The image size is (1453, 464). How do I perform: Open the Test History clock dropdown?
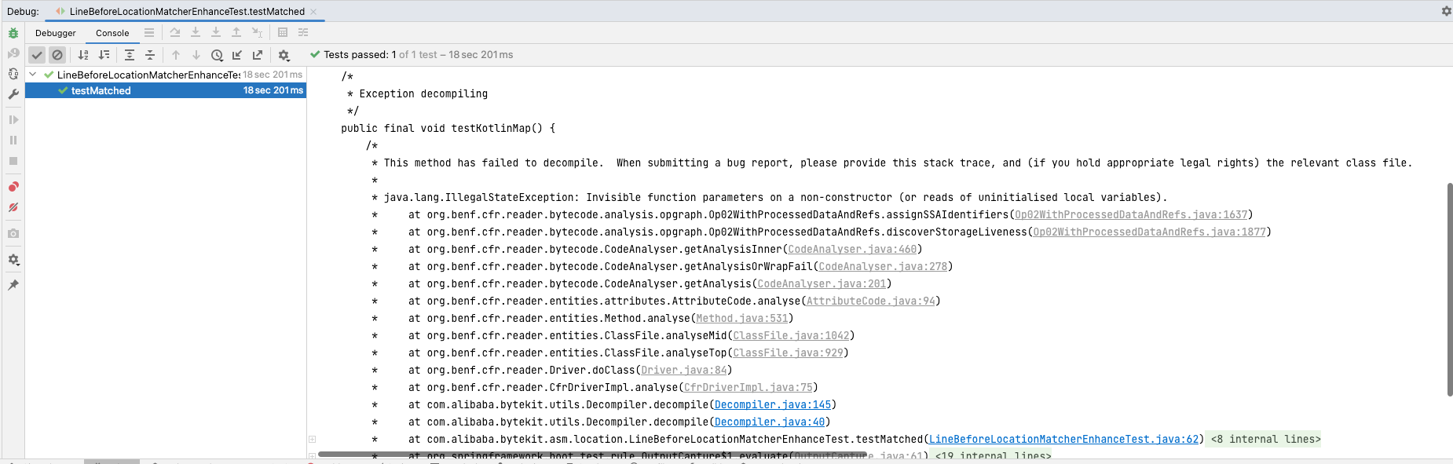(218, 55)
